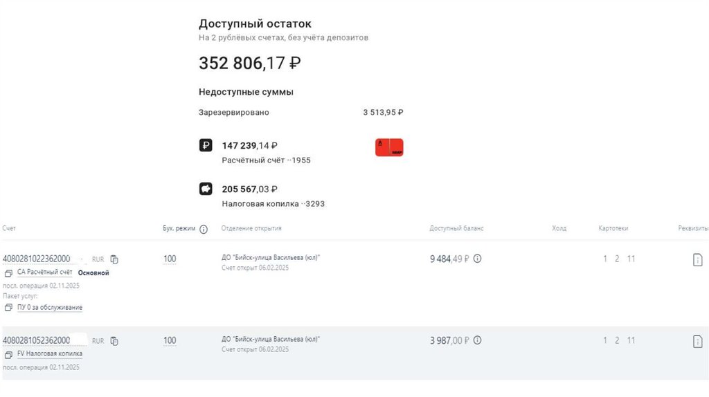This screenshot has height=397, width=709.
Task: Click Бух. режим value 100 in second row
Action: (x=170, y=341)
